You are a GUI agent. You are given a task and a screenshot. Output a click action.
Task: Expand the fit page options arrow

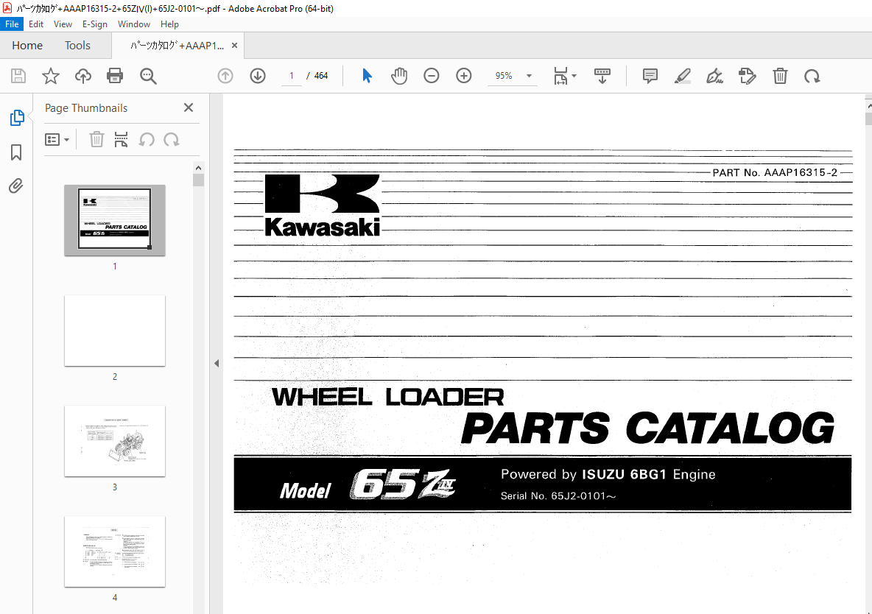pyautogui.click(x=574, y=76)
